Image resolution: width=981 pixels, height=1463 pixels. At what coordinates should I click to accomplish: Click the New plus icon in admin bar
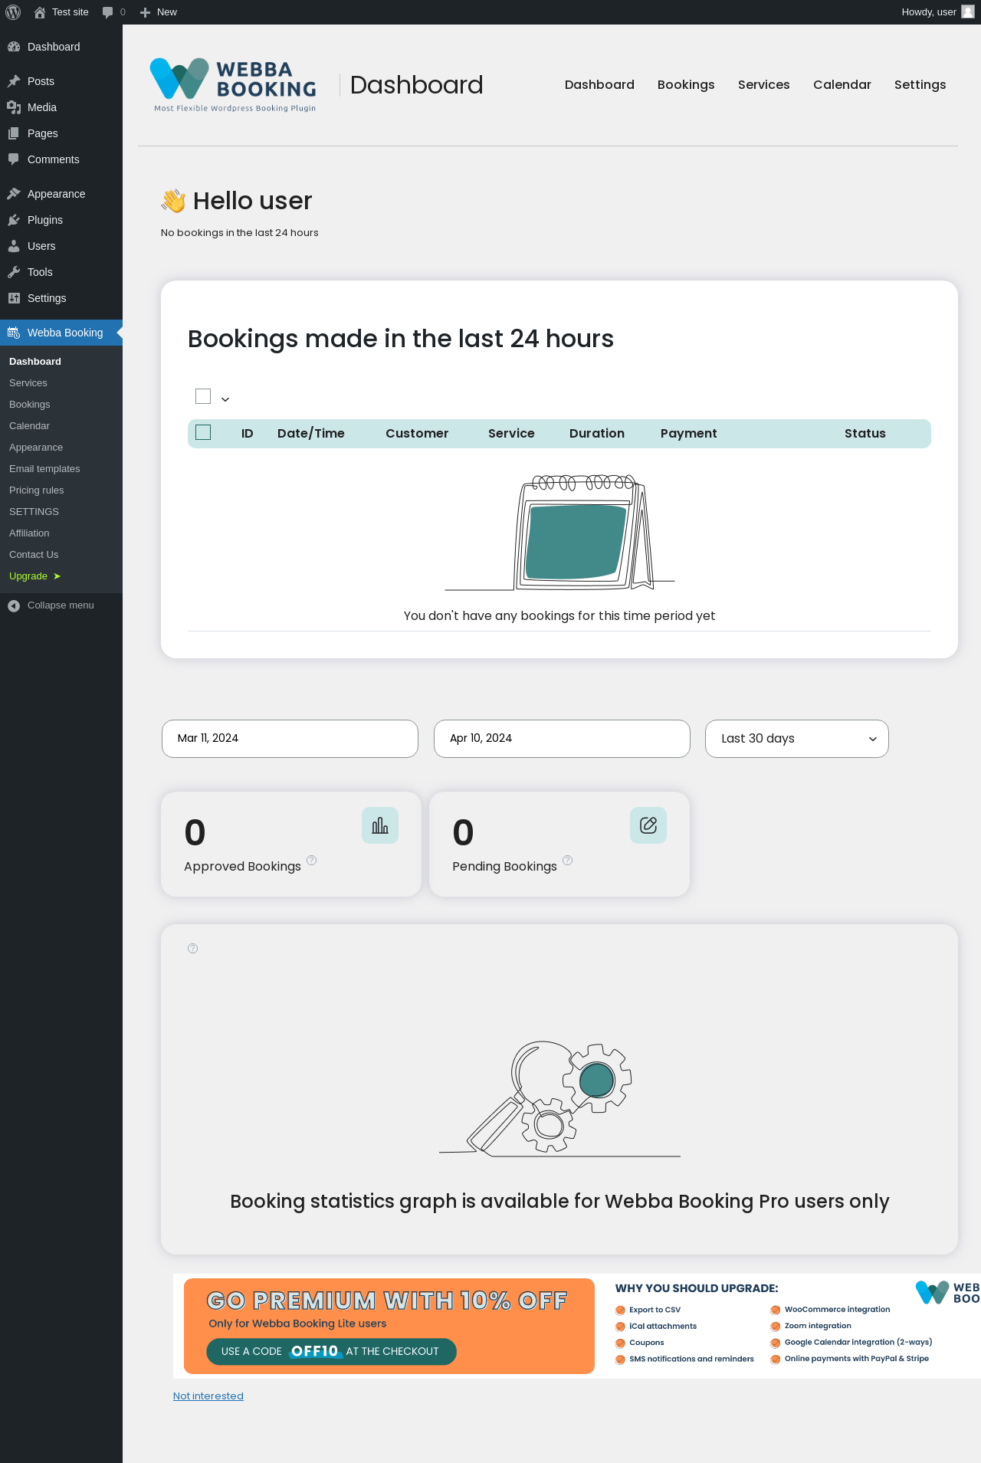(x=145, y=12)
